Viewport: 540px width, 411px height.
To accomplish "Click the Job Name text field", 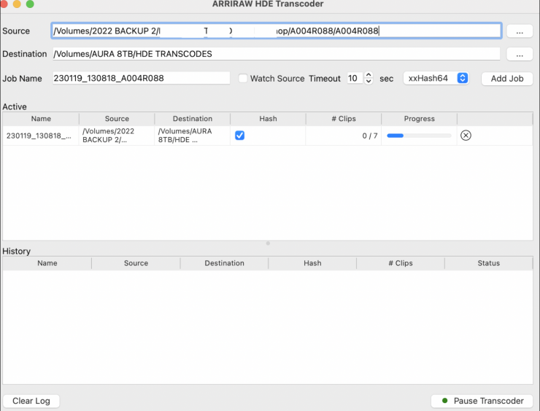I will click(141, 78).
